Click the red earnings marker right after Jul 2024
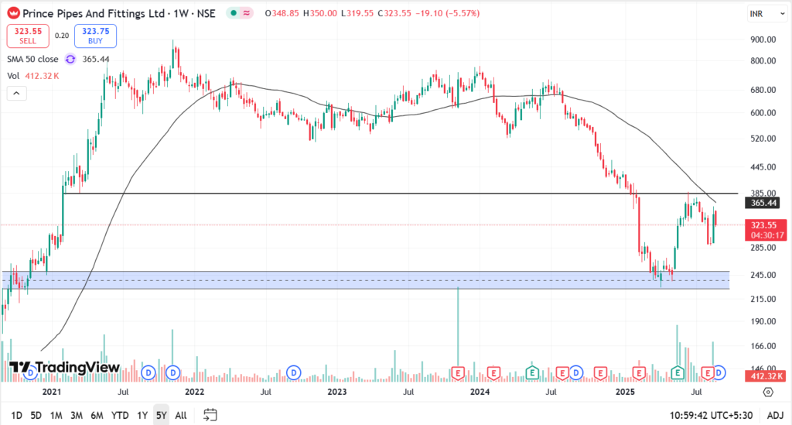 click(x=562, y=373)
